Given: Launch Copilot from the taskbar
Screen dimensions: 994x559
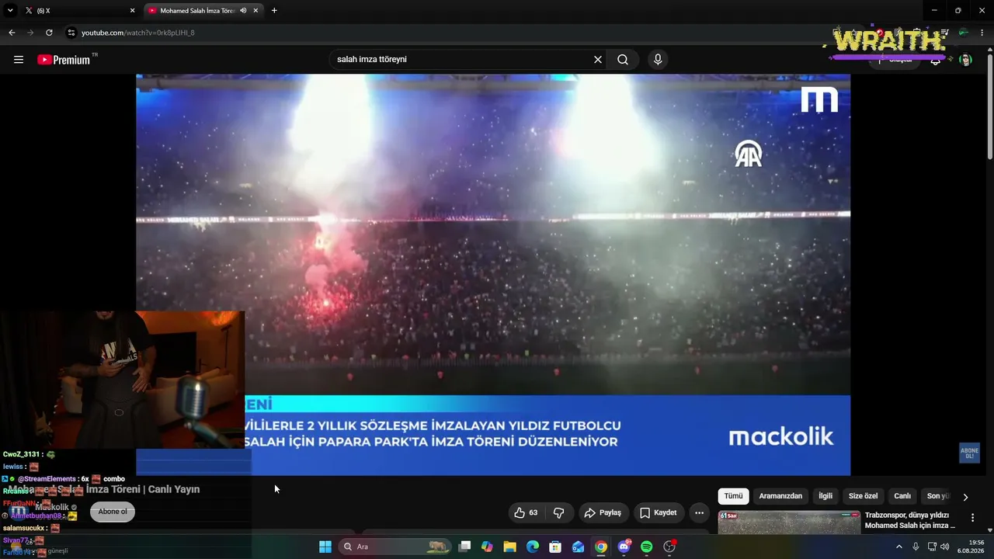Looking at the screenshot, I should [487, 547].
